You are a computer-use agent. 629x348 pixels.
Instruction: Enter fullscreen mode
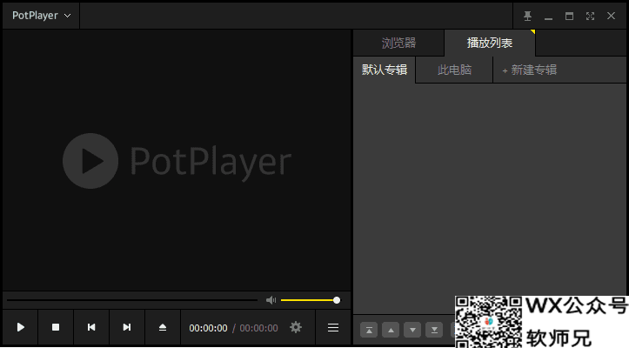pos(590,16)
